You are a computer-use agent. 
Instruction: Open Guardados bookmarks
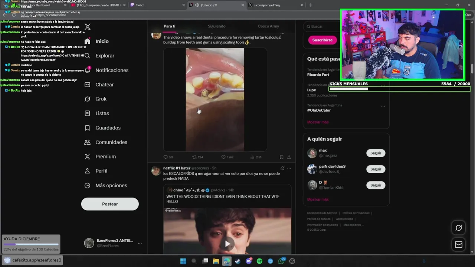tap(102, 128)
